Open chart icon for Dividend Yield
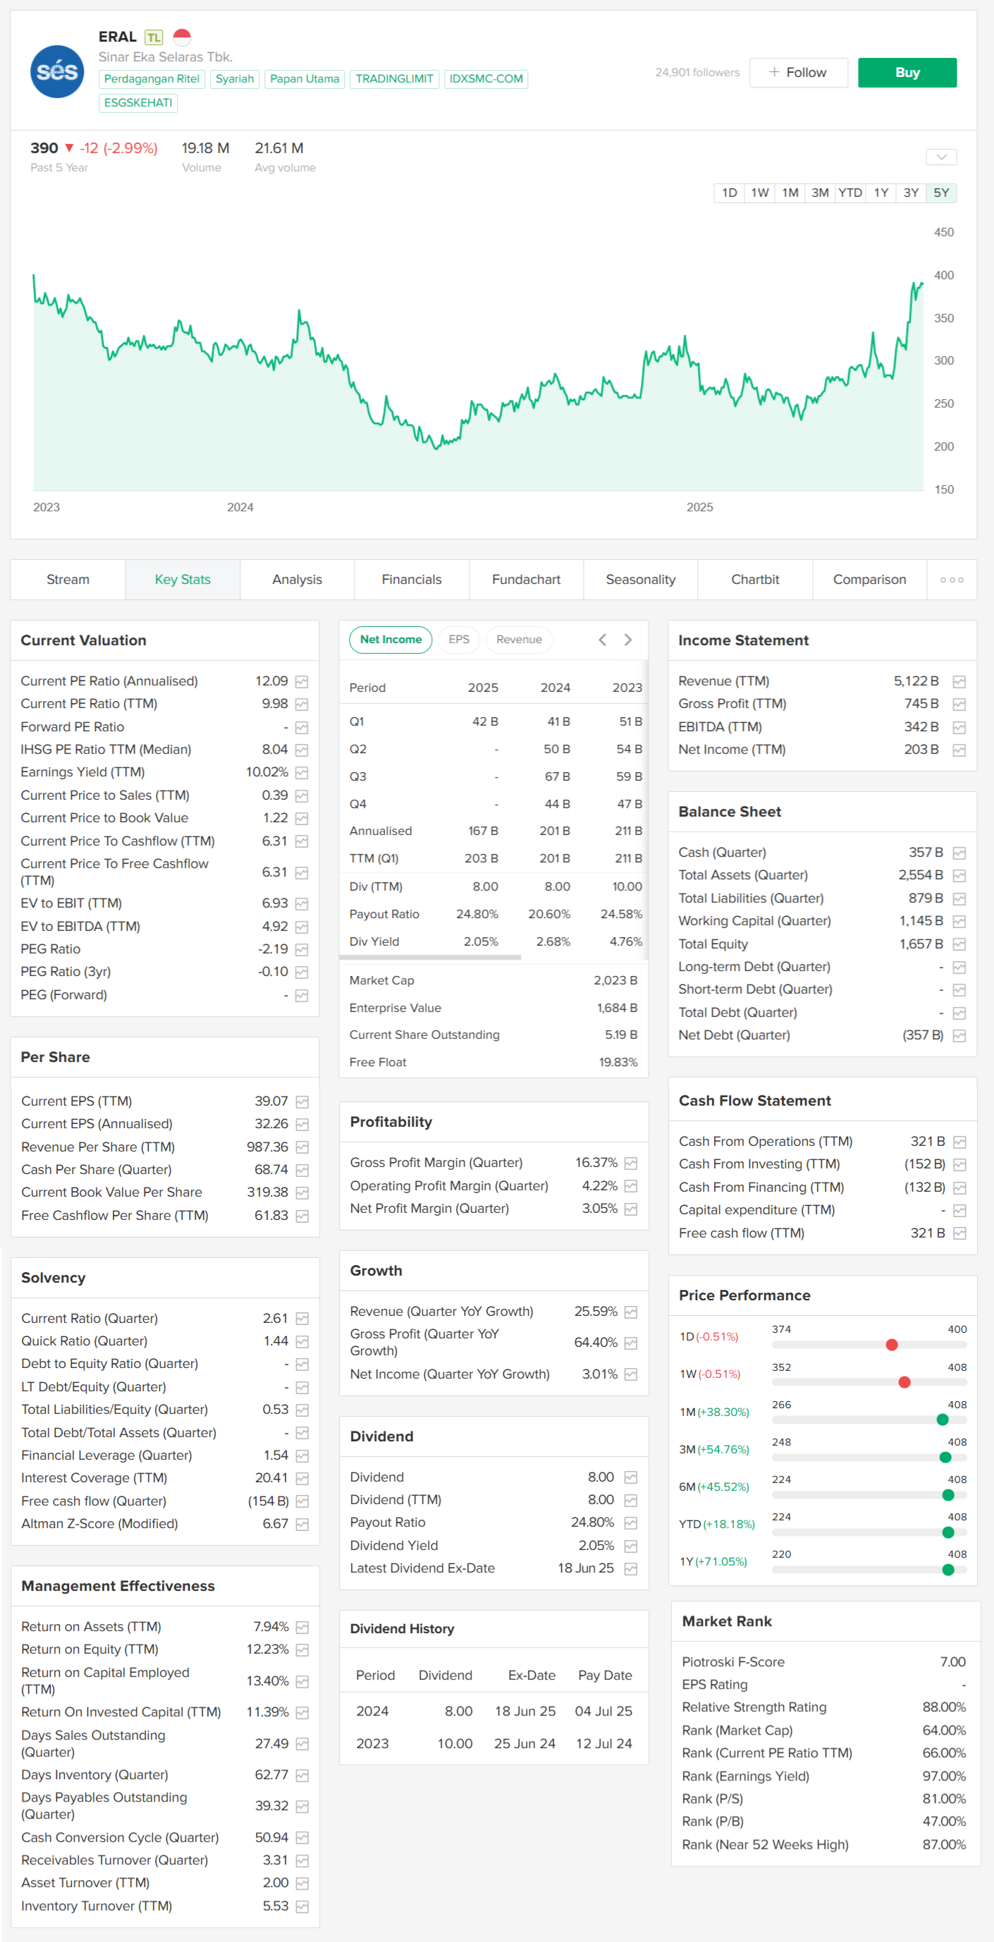The image size is (994, 1942). 632,1546
